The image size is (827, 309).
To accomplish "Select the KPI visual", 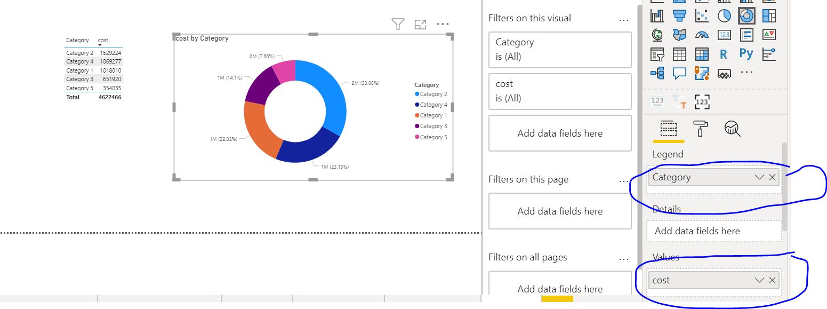I will (x=769, y=35).
